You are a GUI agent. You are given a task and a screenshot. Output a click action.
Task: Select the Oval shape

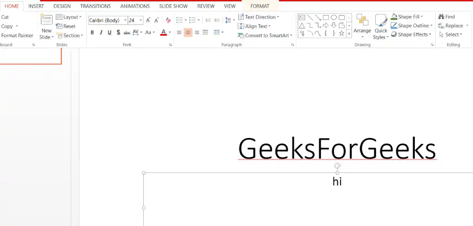(x=334, y=17)
